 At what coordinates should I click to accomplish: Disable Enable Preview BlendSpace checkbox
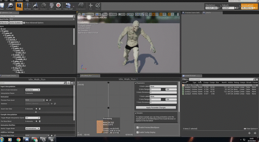tap(137, 128)
